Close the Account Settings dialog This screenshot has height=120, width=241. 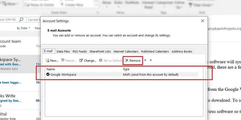[x=202, y=21]
